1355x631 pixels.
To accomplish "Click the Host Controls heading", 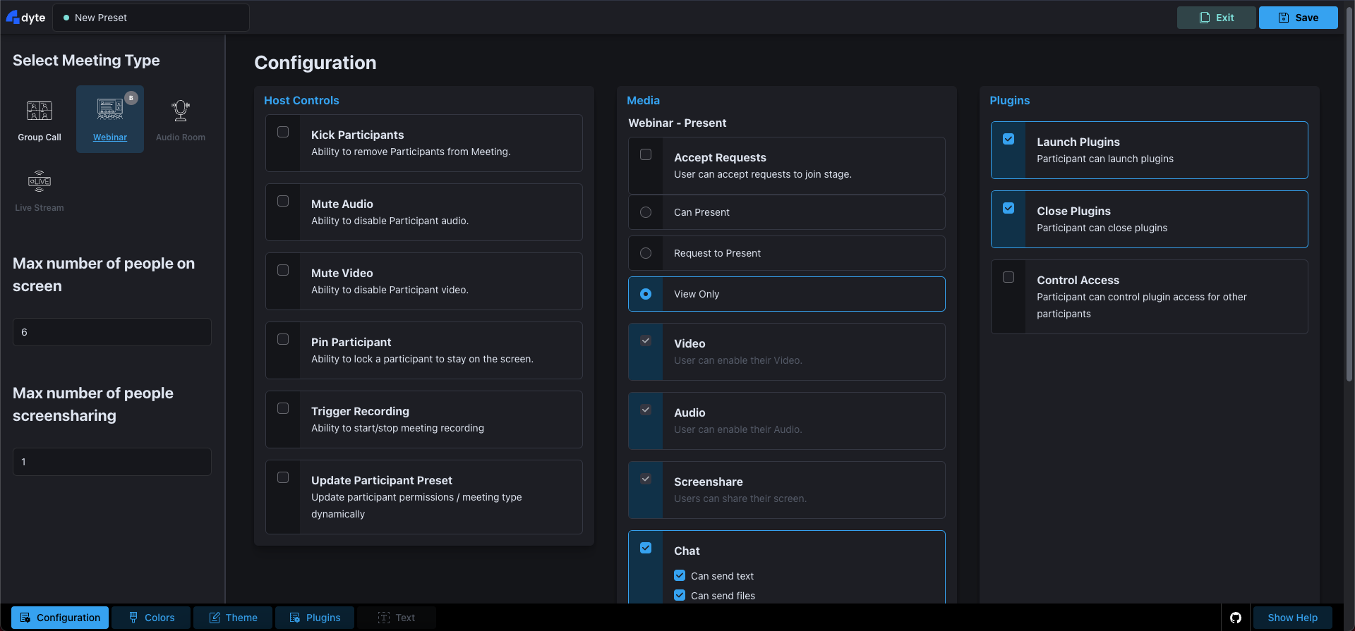I will pos(301,100).
